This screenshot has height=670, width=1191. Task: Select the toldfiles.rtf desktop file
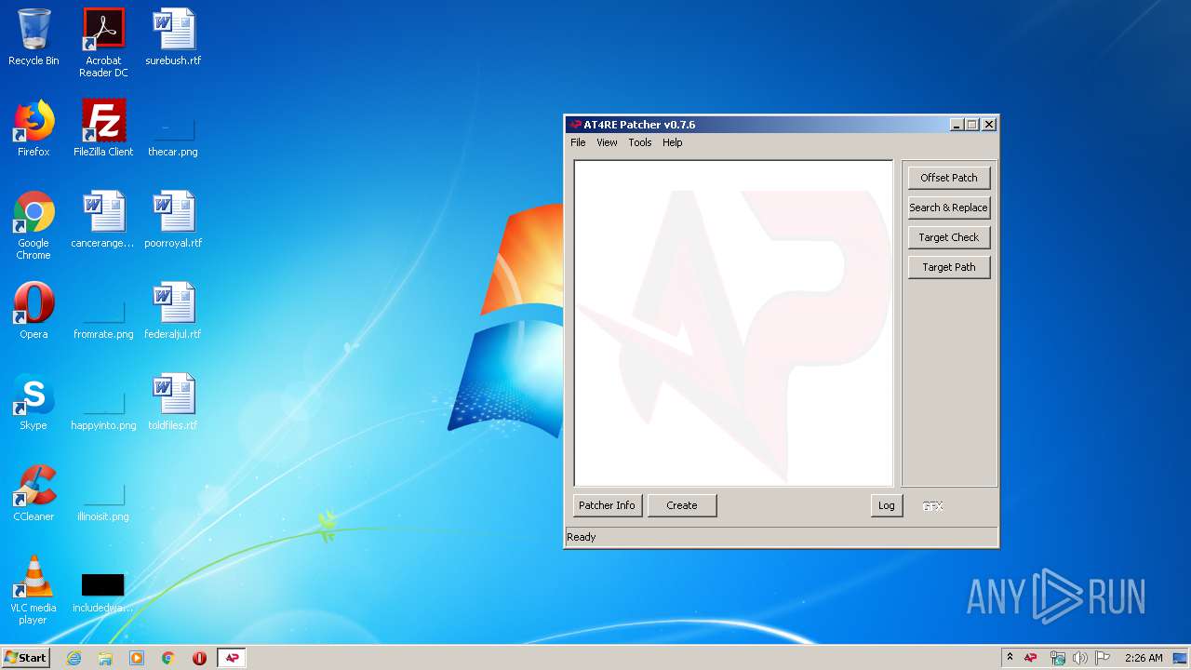[x=173, y=403]
